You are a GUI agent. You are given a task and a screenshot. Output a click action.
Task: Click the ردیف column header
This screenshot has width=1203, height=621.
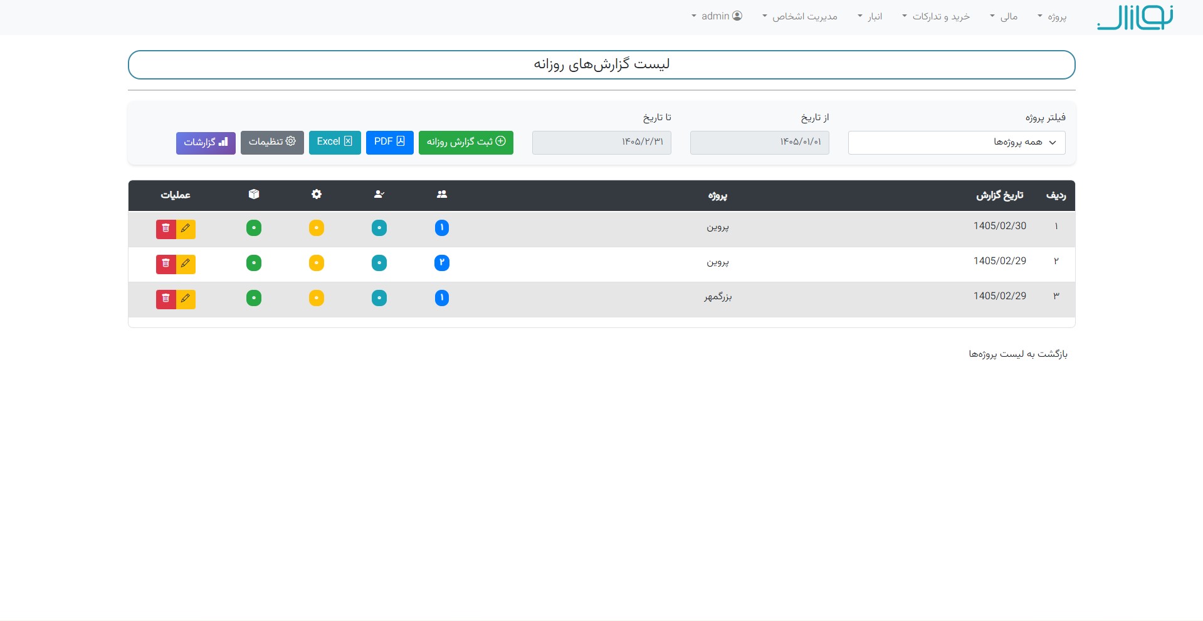coord(1056,195)
